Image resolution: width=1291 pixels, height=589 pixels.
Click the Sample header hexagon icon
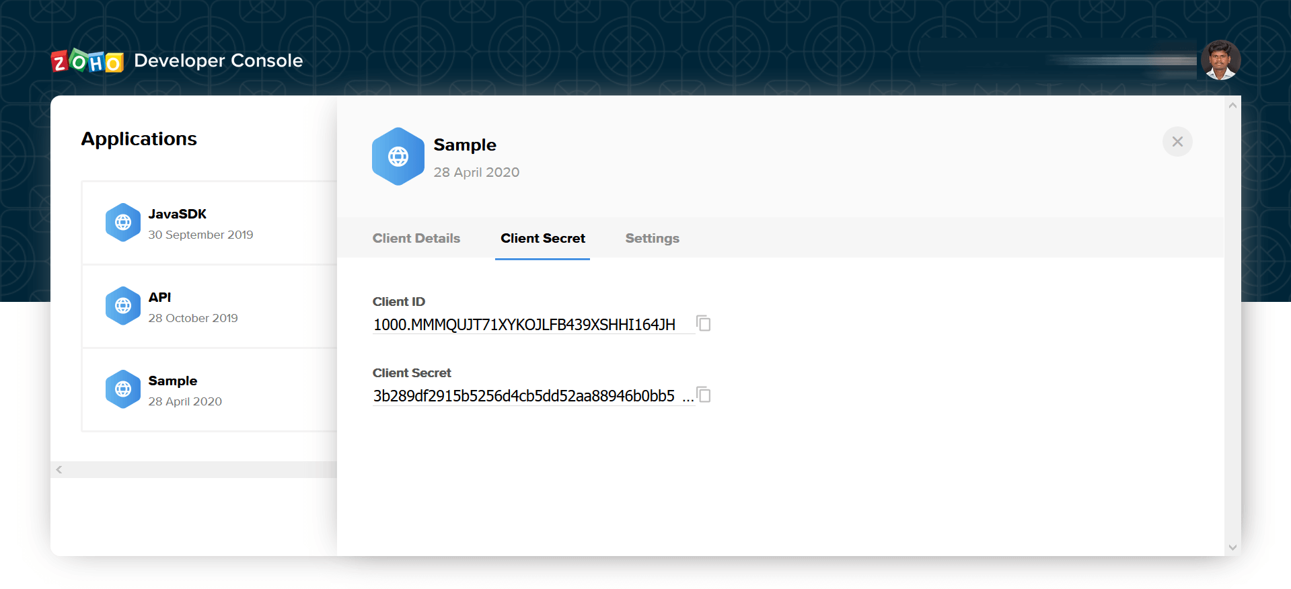398,157
